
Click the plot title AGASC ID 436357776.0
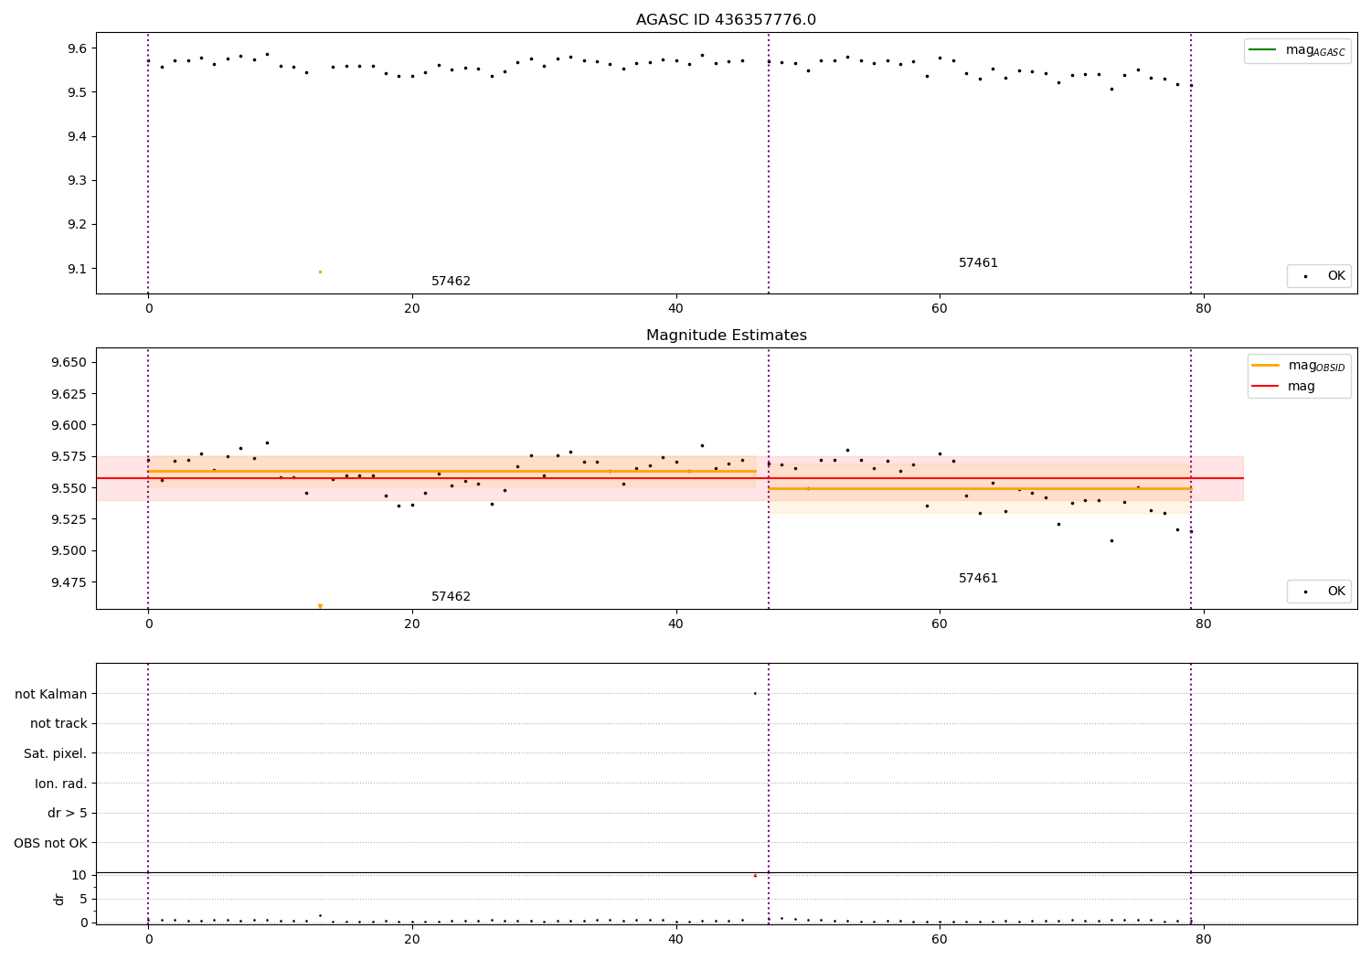click(x=726, y=20)
